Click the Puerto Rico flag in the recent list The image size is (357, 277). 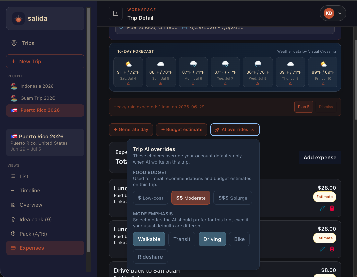pos(14,110)
